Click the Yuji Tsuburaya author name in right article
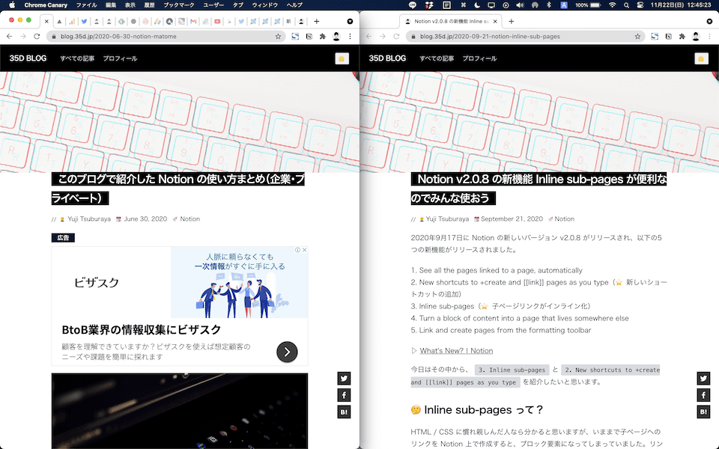Screen dimensions: 719x449 pos(447,219)
